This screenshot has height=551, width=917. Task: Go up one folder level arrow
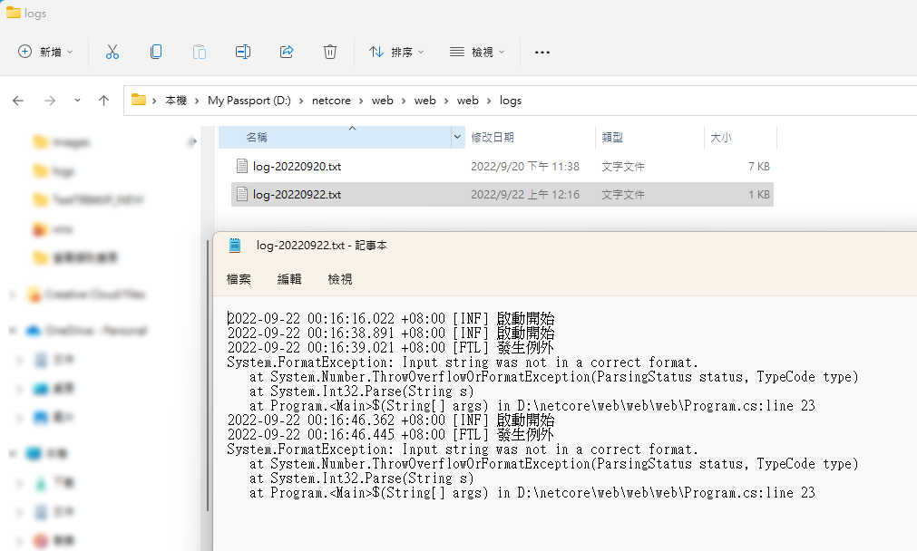coord(104,101)
